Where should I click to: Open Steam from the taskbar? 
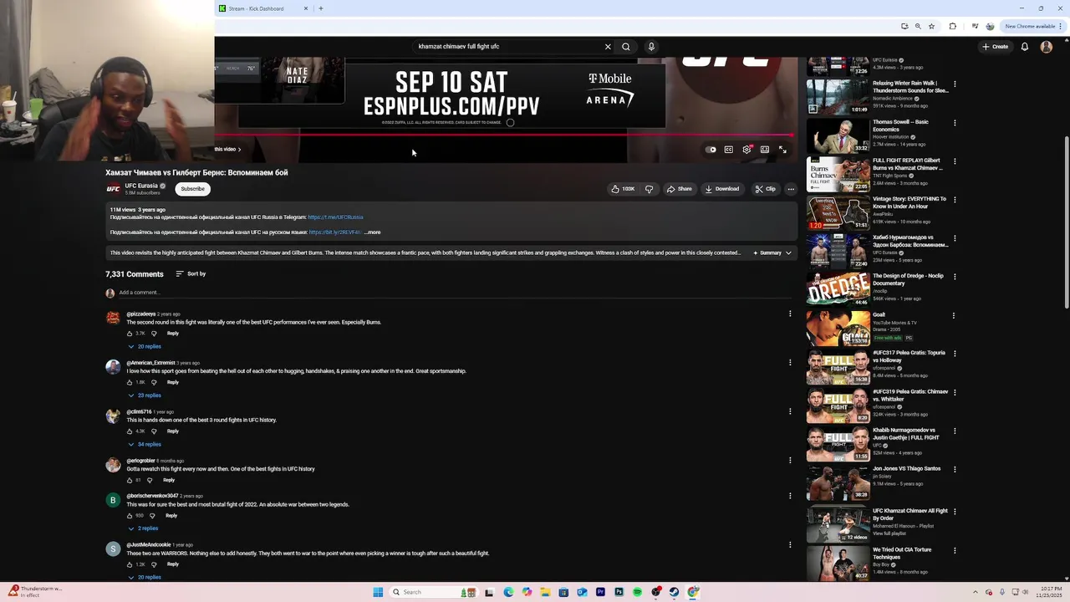click(x=674, y=592)
